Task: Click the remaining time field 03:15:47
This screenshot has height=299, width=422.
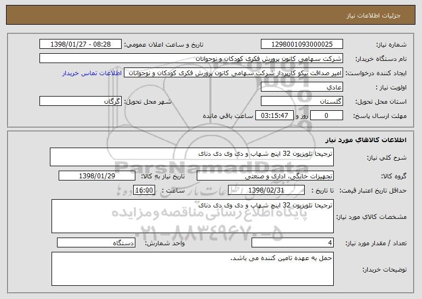Action: point(274,115)
